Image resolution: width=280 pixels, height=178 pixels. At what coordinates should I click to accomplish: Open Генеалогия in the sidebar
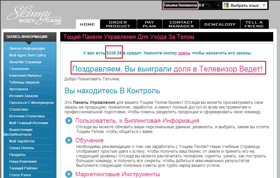(x=19, y=69)
